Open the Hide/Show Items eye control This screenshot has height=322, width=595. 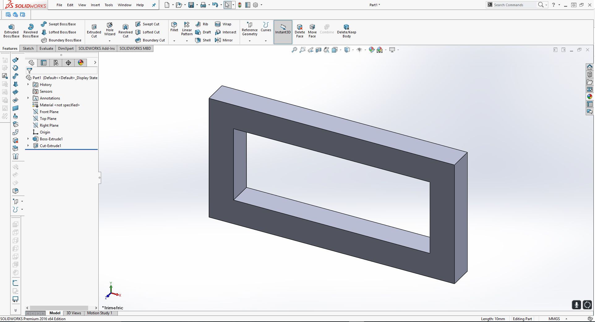tap(359, 50)
